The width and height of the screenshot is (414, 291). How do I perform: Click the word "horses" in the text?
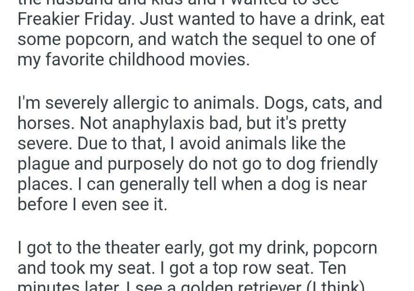[x=45, y=123]
